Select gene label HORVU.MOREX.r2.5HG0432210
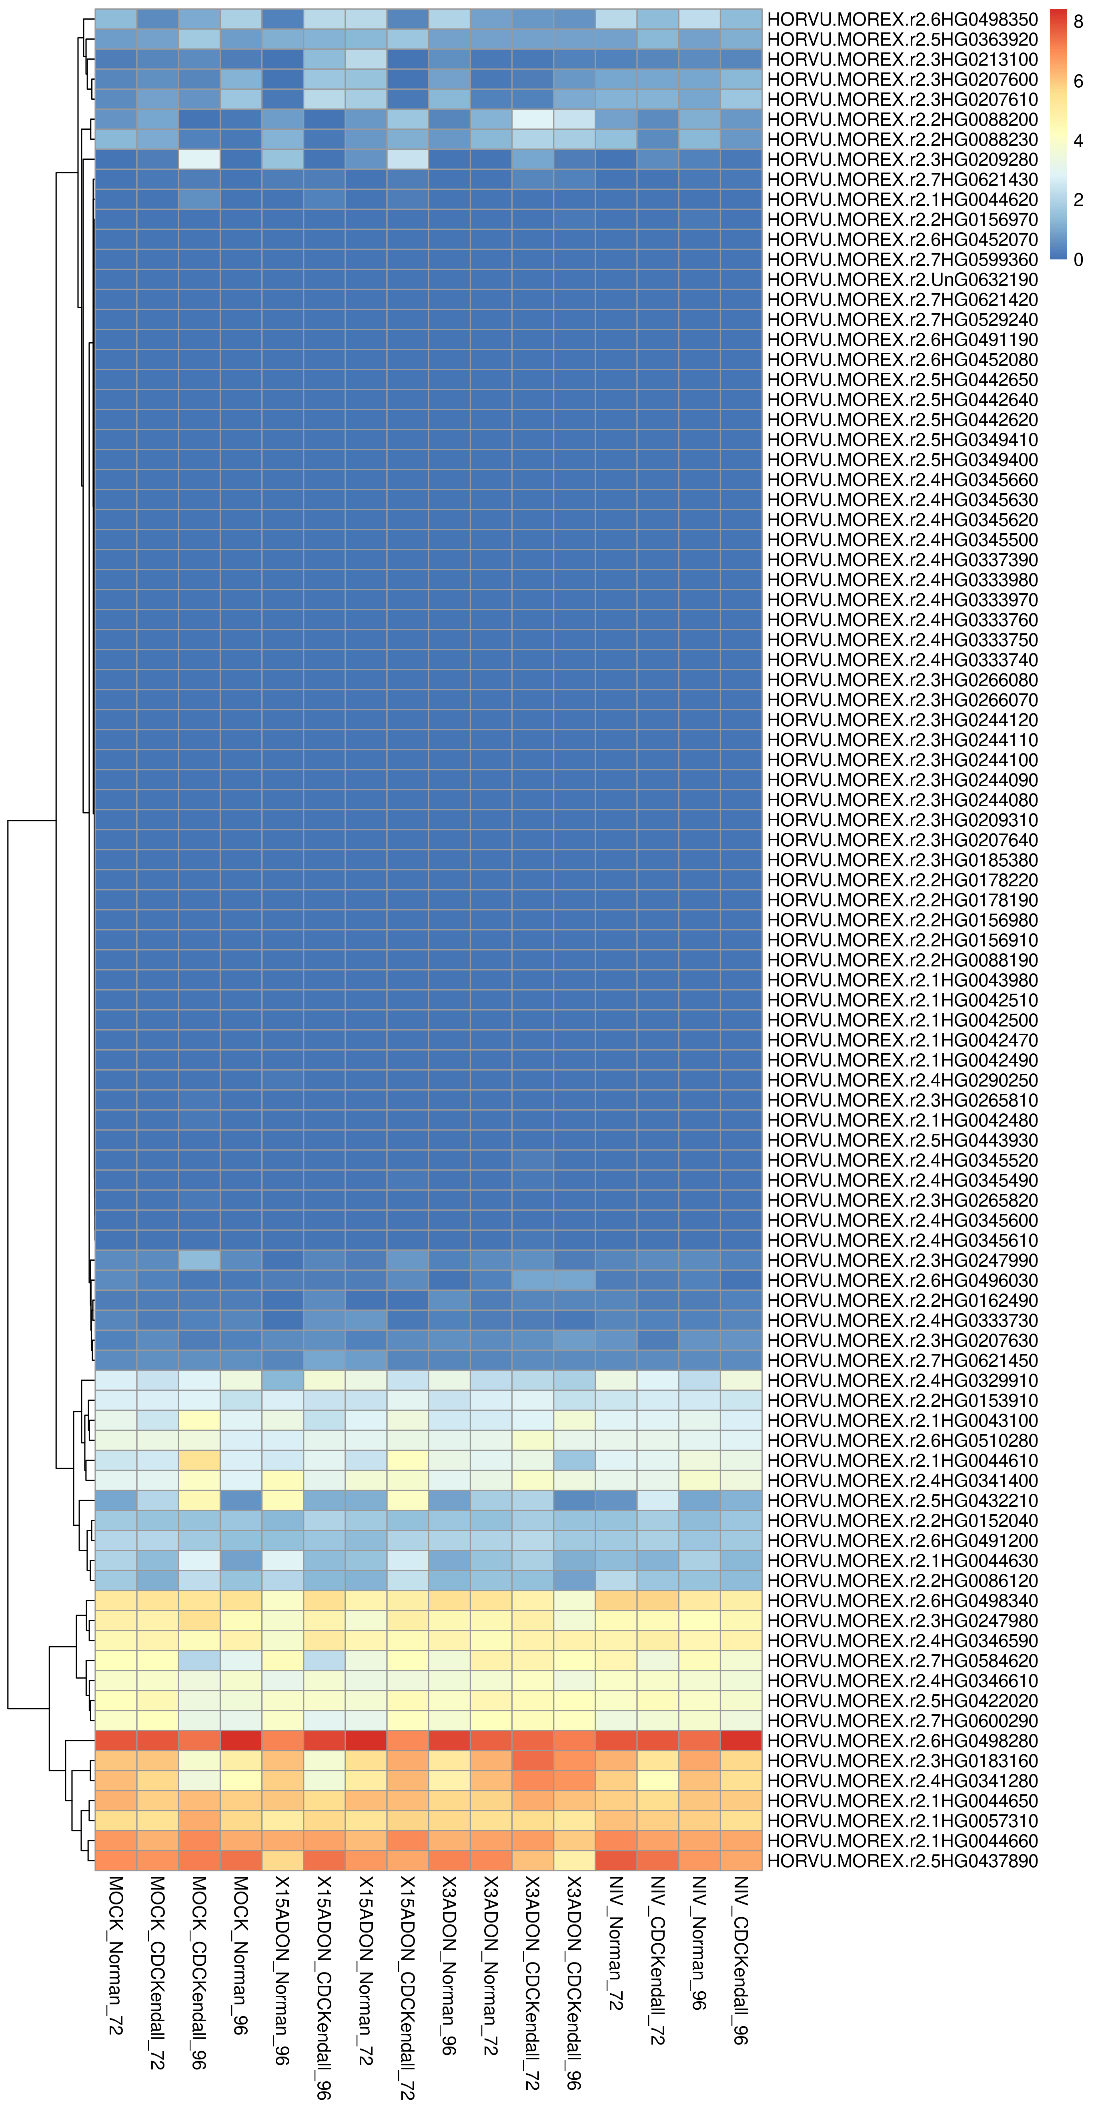This screenshot has width=1106, height=2113. pyautogui.click(x=903, y=1500)
